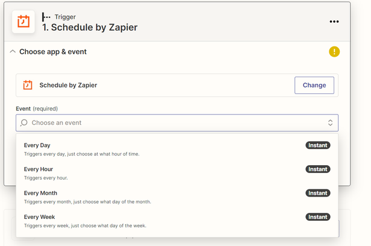
Task: Choose the Every Month event option
Action: click(x=40, y=193)
